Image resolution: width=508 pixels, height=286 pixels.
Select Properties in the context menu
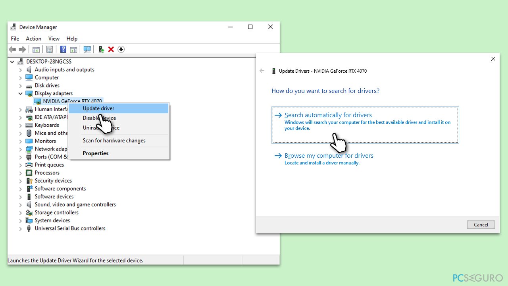(119, 153)
